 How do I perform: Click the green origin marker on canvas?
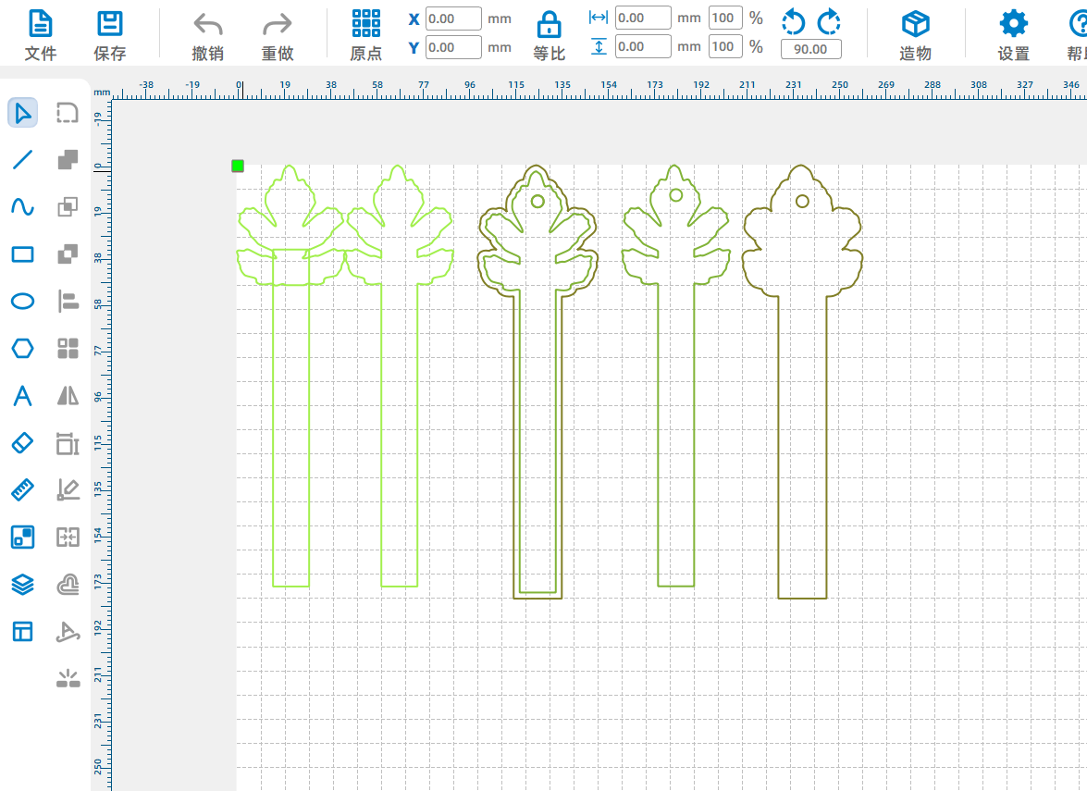238,166
